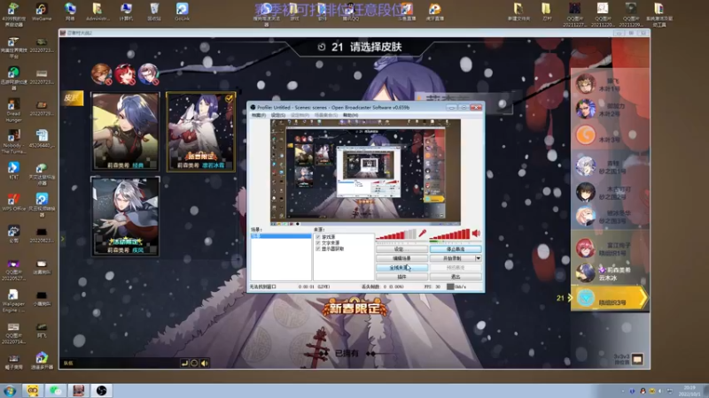Open the 帮助(H) menu in OBS

click(350, 115)
